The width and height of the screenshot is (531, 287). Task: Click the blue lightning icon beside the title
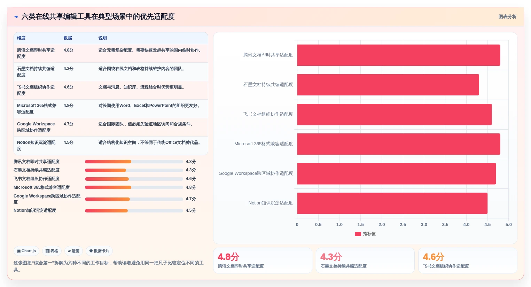click(x=16, y=17)
